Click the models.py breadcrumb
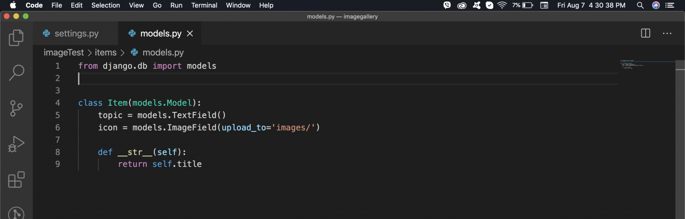685x219 pixels. 157,52
